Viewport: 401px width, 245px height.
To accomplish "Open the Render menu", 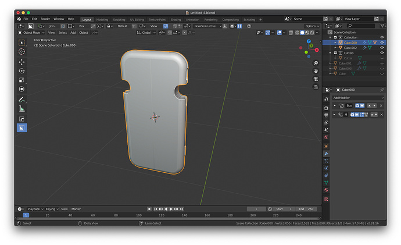I will 45,19.
